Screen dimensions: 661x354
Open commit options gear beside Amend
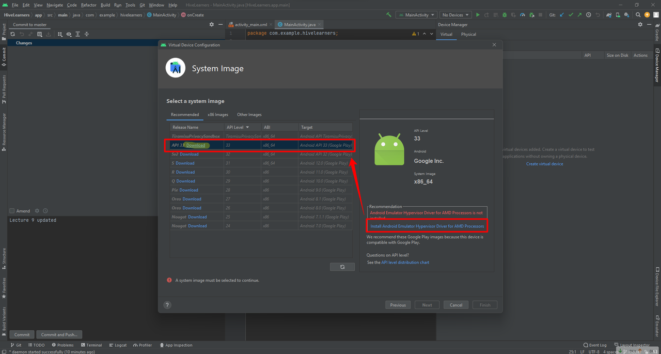click(x=37, y=211)
